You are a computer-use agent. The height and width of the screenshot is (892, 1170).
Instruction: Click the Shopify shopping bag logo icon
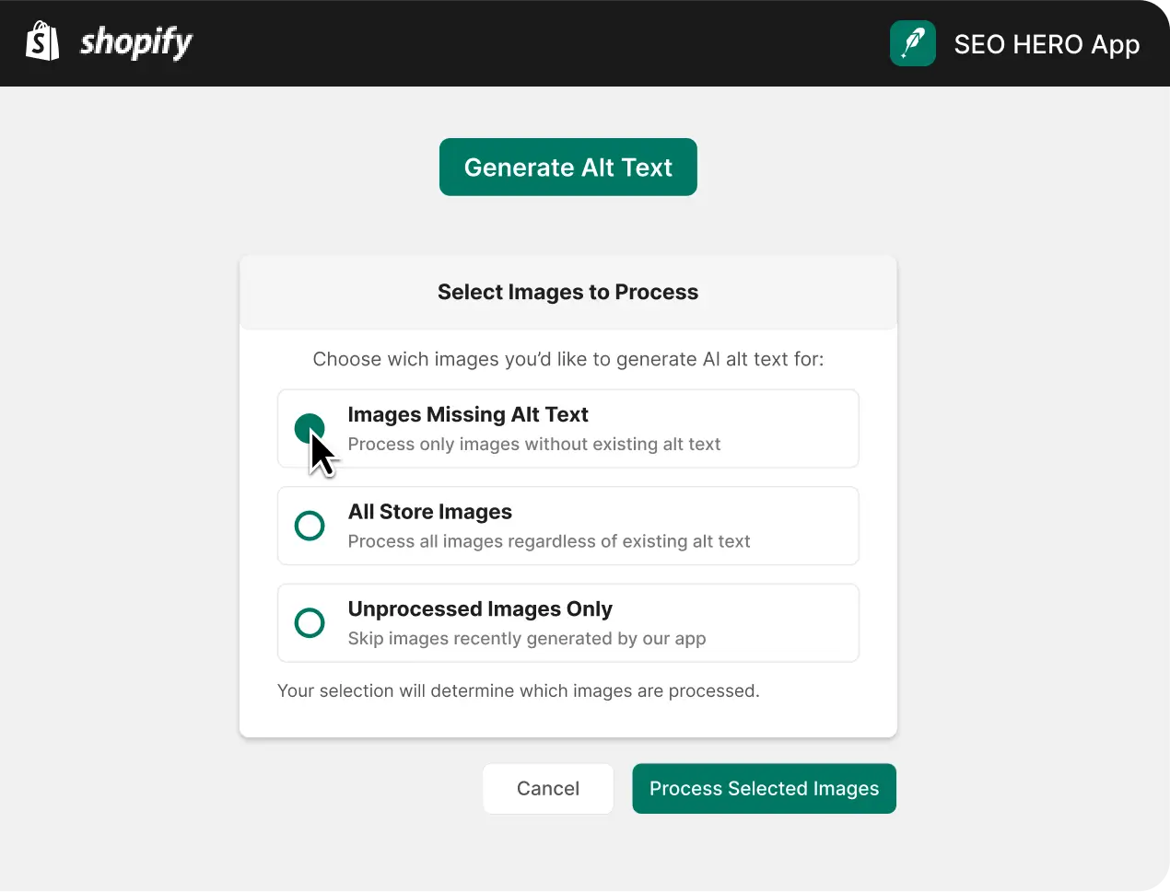42,42
